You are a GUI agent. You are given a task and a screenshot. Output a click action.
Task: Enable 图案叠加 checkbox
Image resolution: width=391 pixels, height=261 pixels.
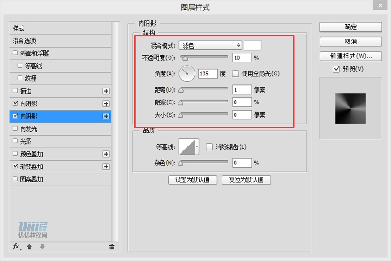click(x=15, y=179)
